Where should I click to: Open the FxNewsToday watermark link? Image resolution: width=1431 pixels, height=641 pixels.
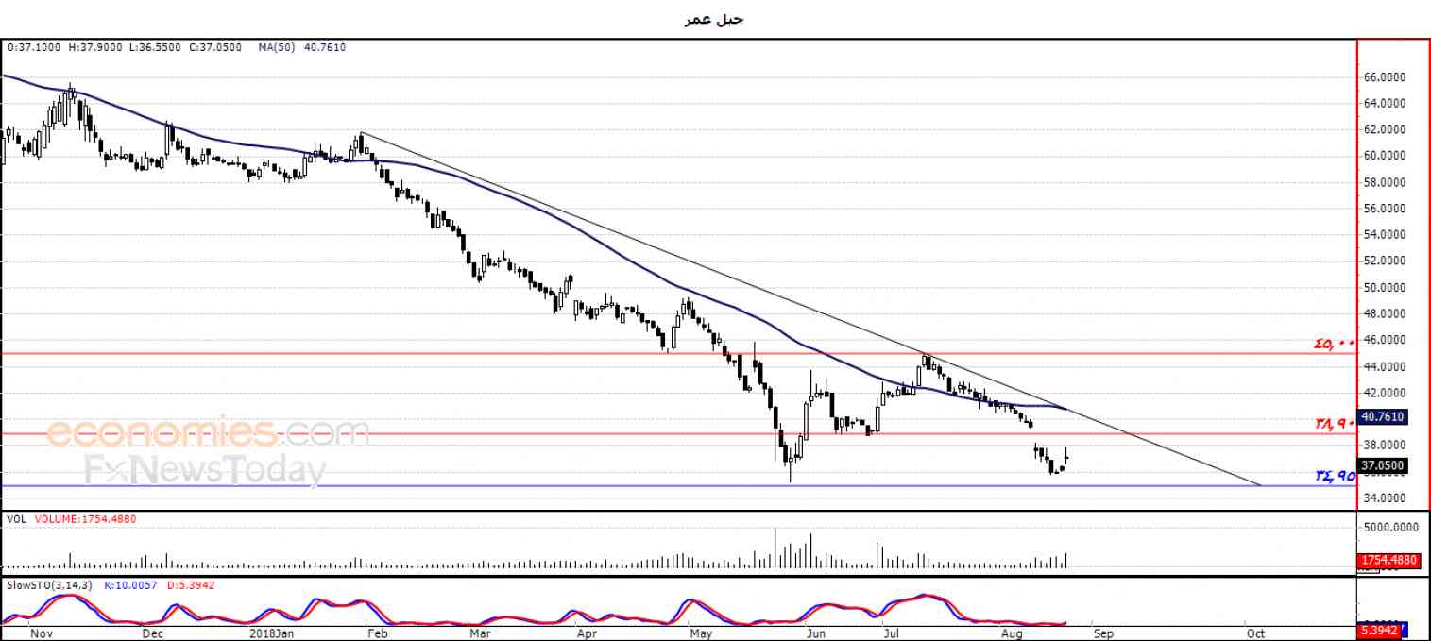205,469
